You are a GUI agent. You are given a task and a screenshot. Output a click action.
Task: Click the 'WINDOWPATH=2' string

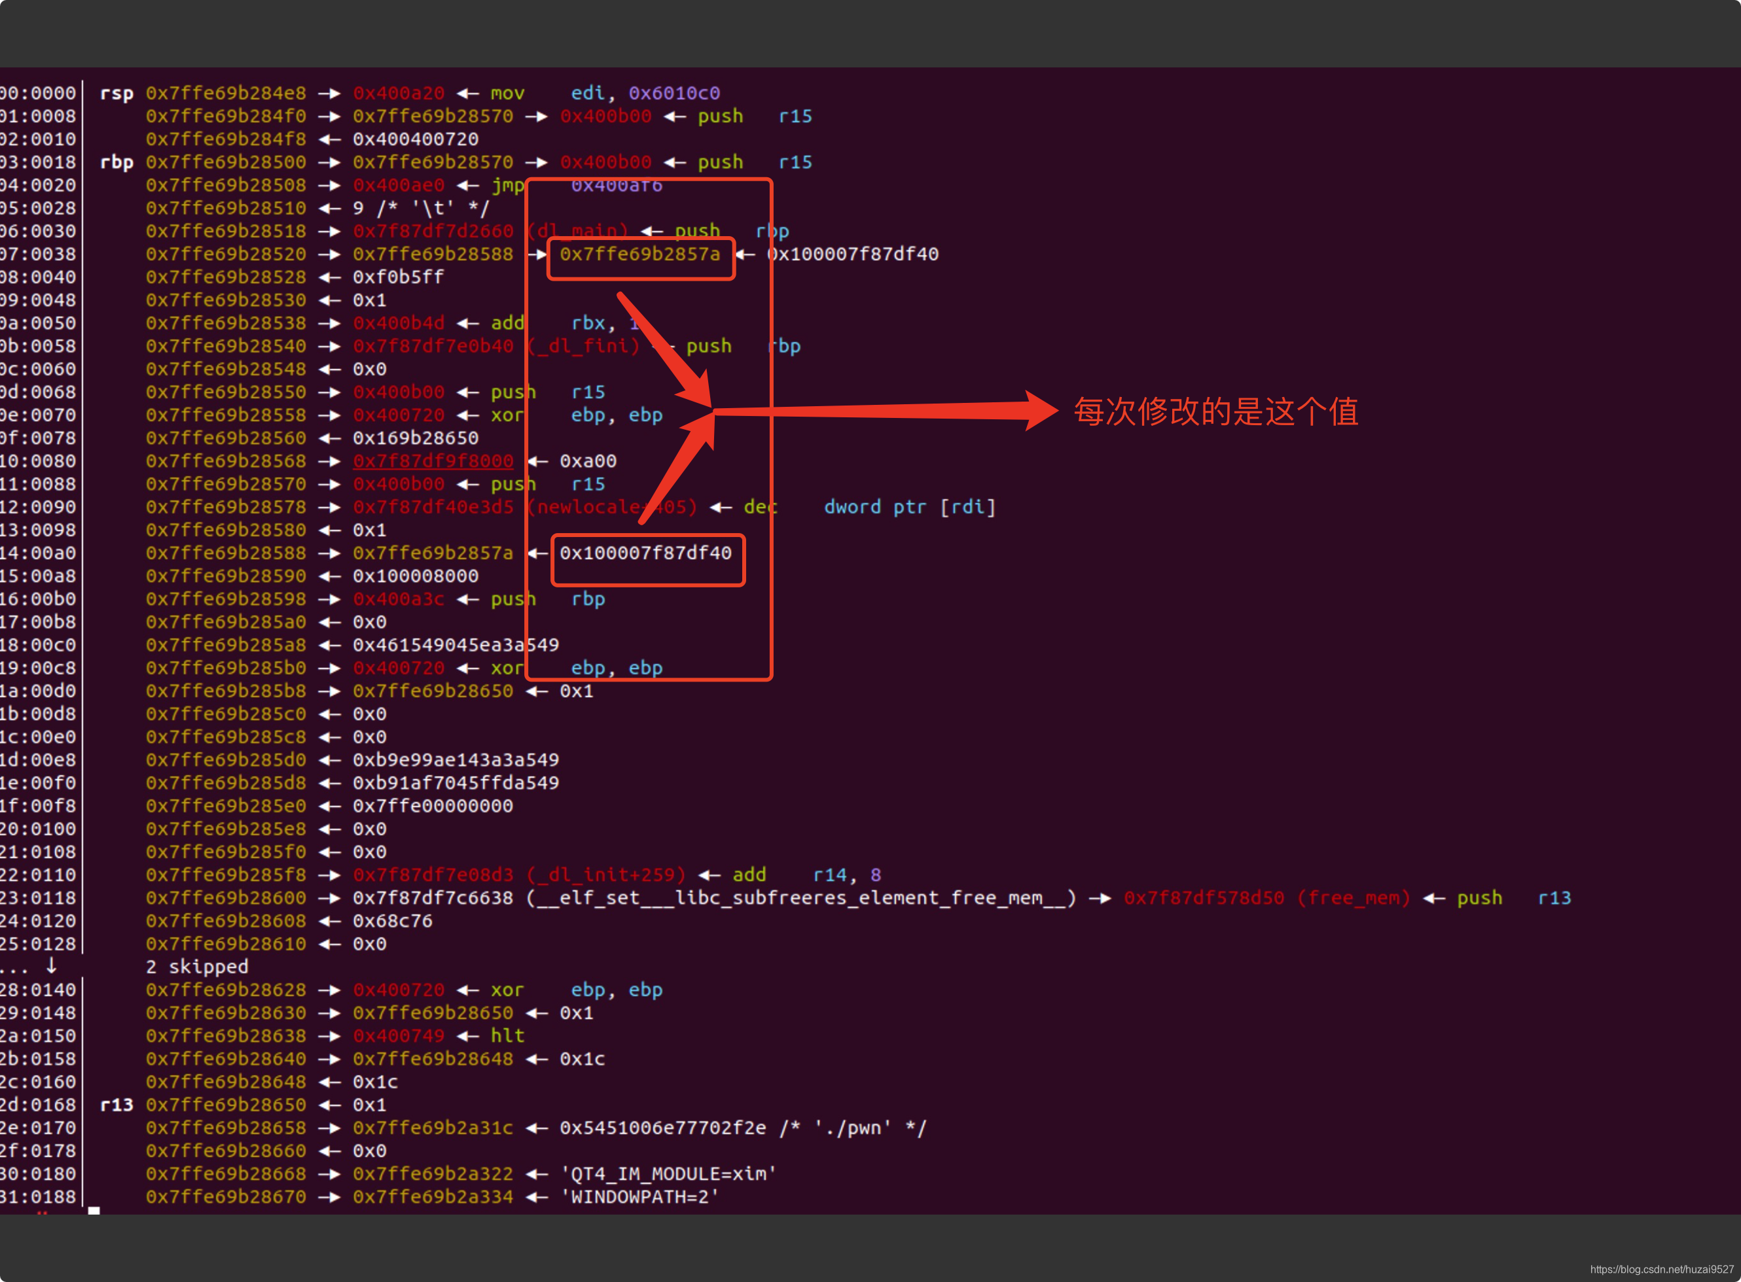tap(640, 1196)
